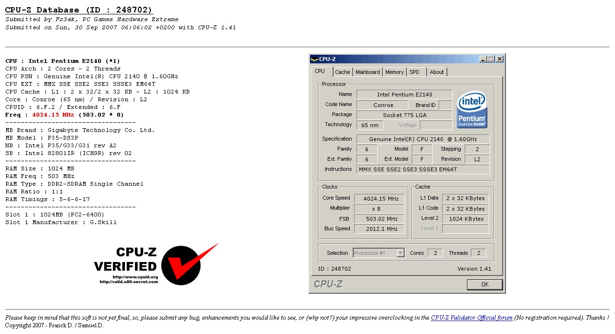This screenshot has height=334, width=615.
Task: Click the MB Model : P35-DS3P line
Action: (x=41, y=138)
